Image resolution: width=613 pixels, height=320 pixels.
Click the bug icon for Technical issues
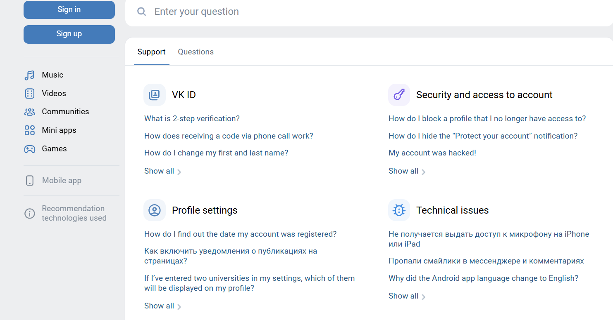(x=398, y=210)
